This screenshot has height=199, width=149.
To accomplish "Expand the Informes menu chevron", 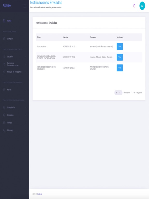I will tap(25, 130).
